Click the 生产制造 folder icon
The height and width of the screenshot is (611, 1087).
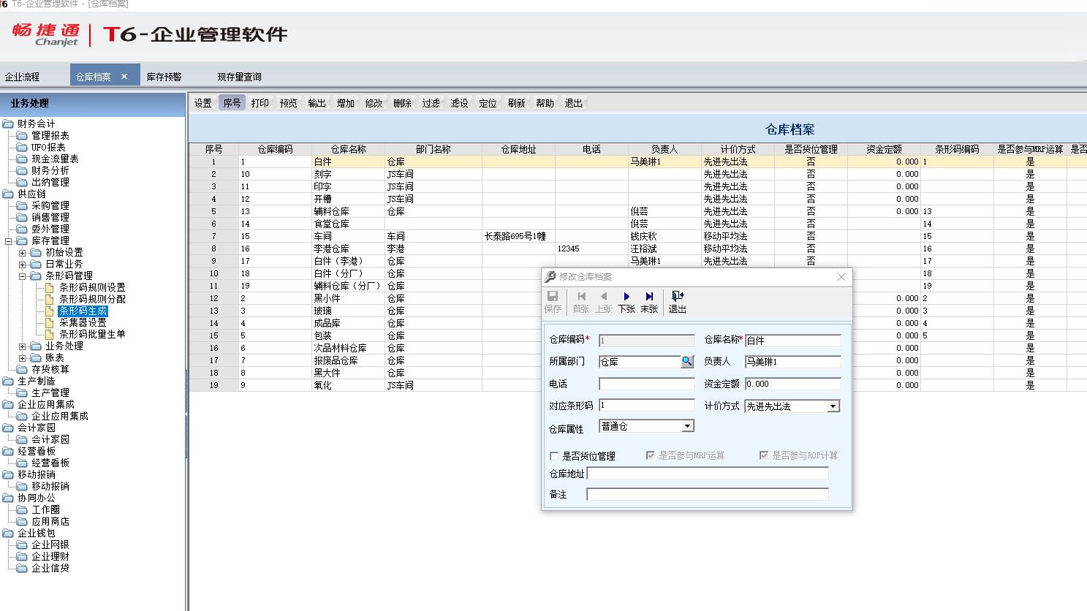(x=9, y=381)
